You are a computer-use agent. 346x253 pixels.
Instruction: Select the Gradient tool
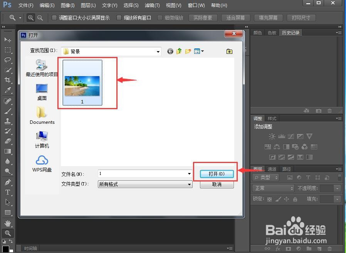(x=8, y=151)
